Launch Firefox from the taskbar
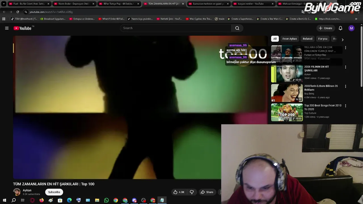The height and width of the screenshot is (204, 363). tap(42, 200)
